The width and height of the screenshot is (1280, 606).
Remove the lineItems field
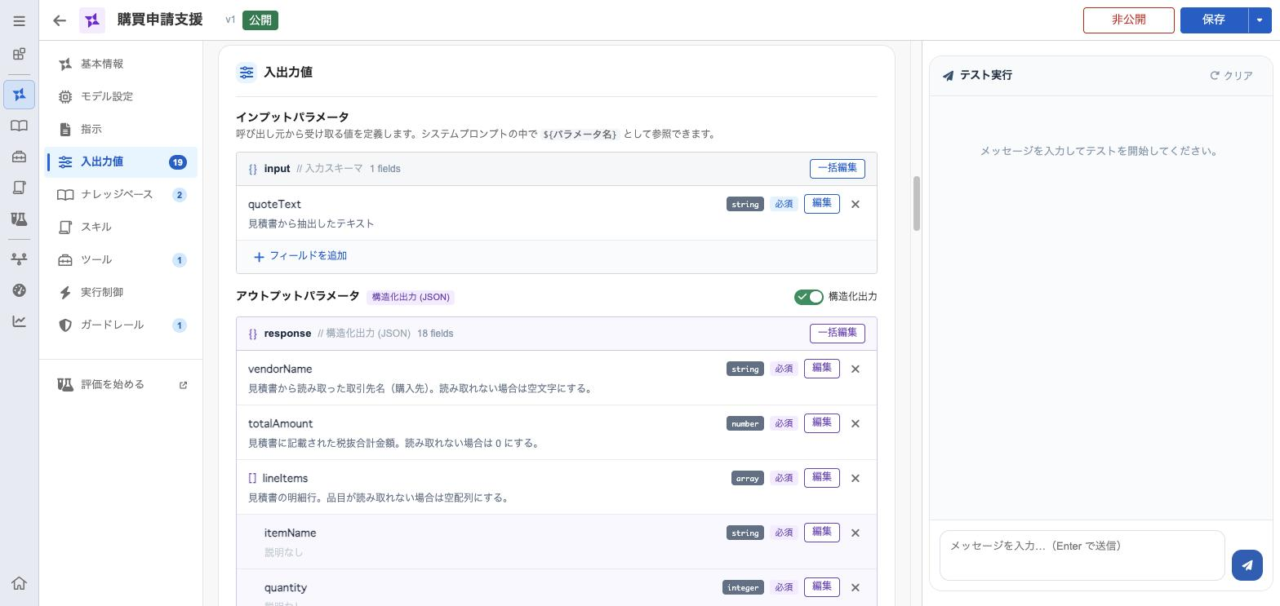(x=856, y=479)
